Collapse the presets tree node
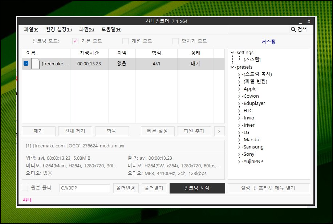Screen dimensions: 333x224 pyautogui.click(x=232, y=67)
